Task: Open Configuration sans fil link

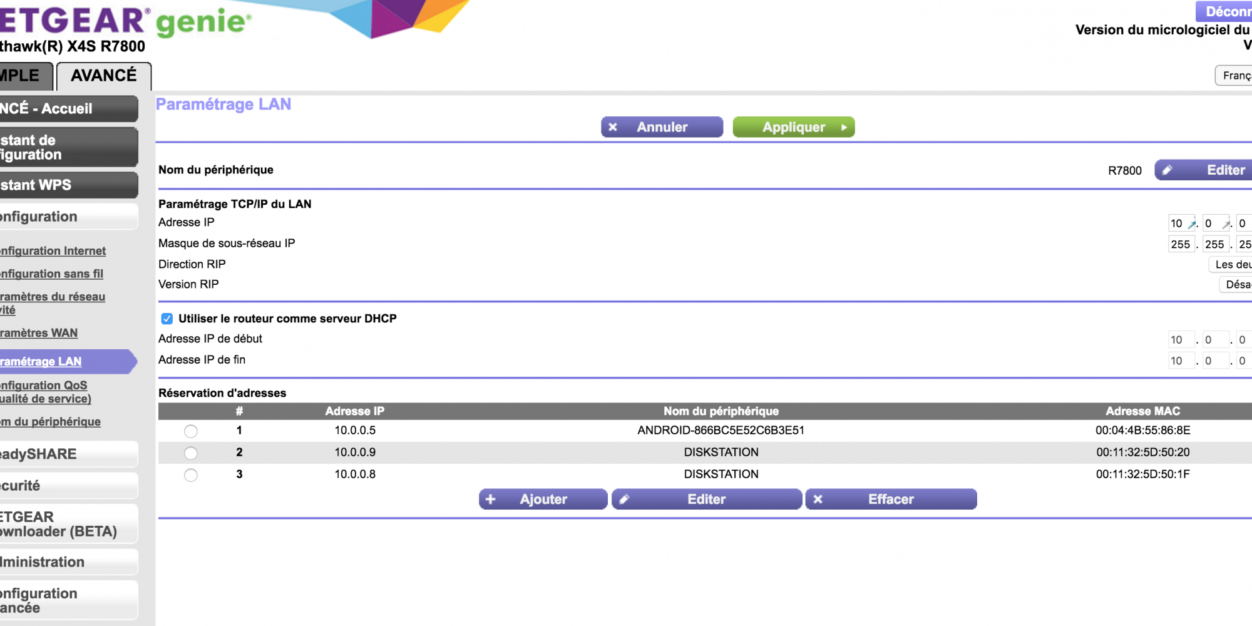Action: point(52,274)
